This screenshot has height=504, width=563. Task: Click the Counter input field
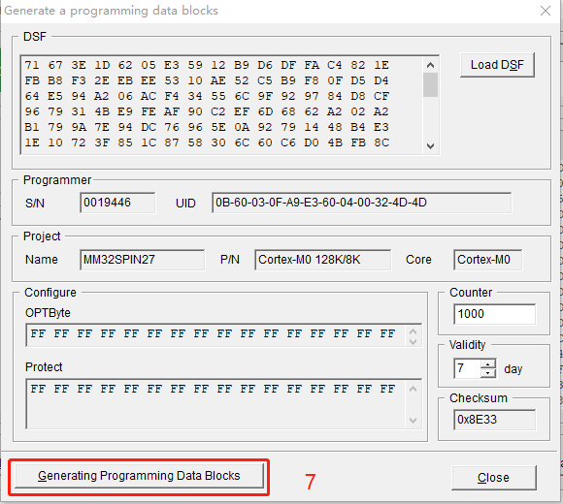pos(494,314)
